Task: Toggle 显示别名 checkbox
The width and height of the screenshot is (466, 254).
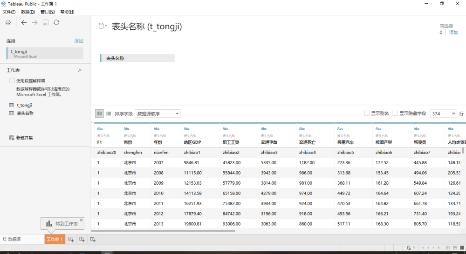Action: (x=367, y=114)
